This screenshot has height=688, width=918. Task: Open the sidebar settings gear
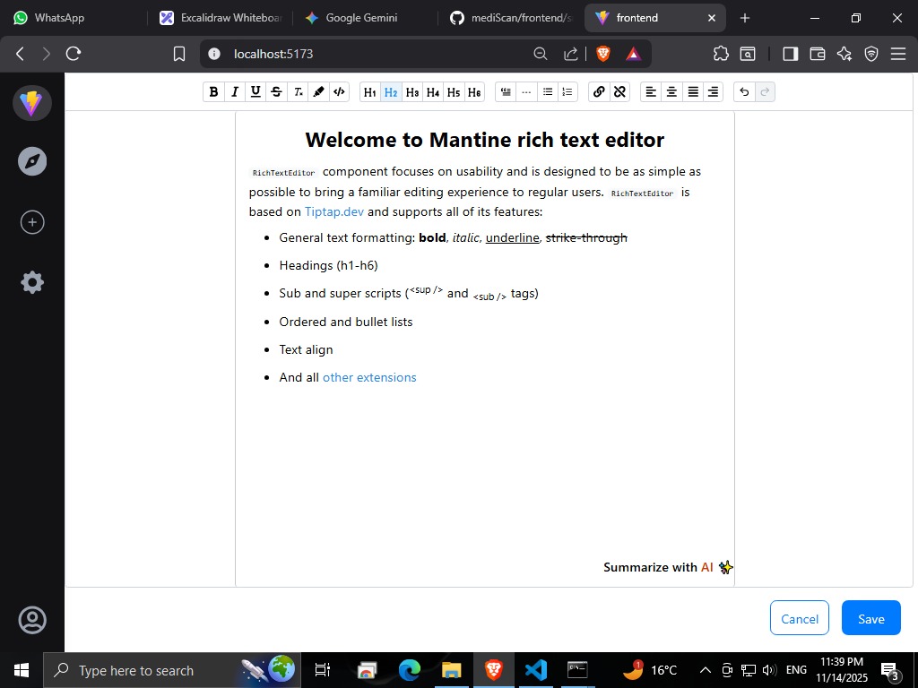tap(32, 281)
